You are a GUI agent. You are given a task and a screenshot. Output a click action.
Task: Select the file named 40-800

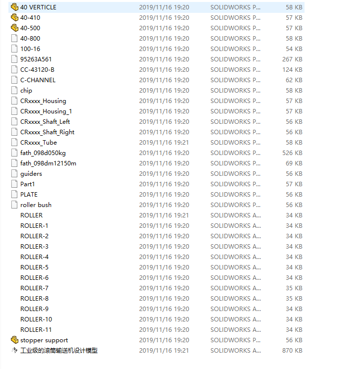point(30,38)
